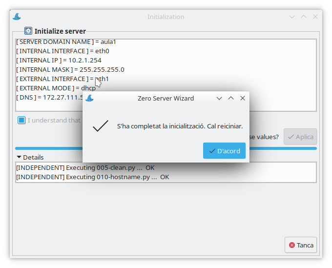
Task: Collapse the Details section
Action: (20, 157)
